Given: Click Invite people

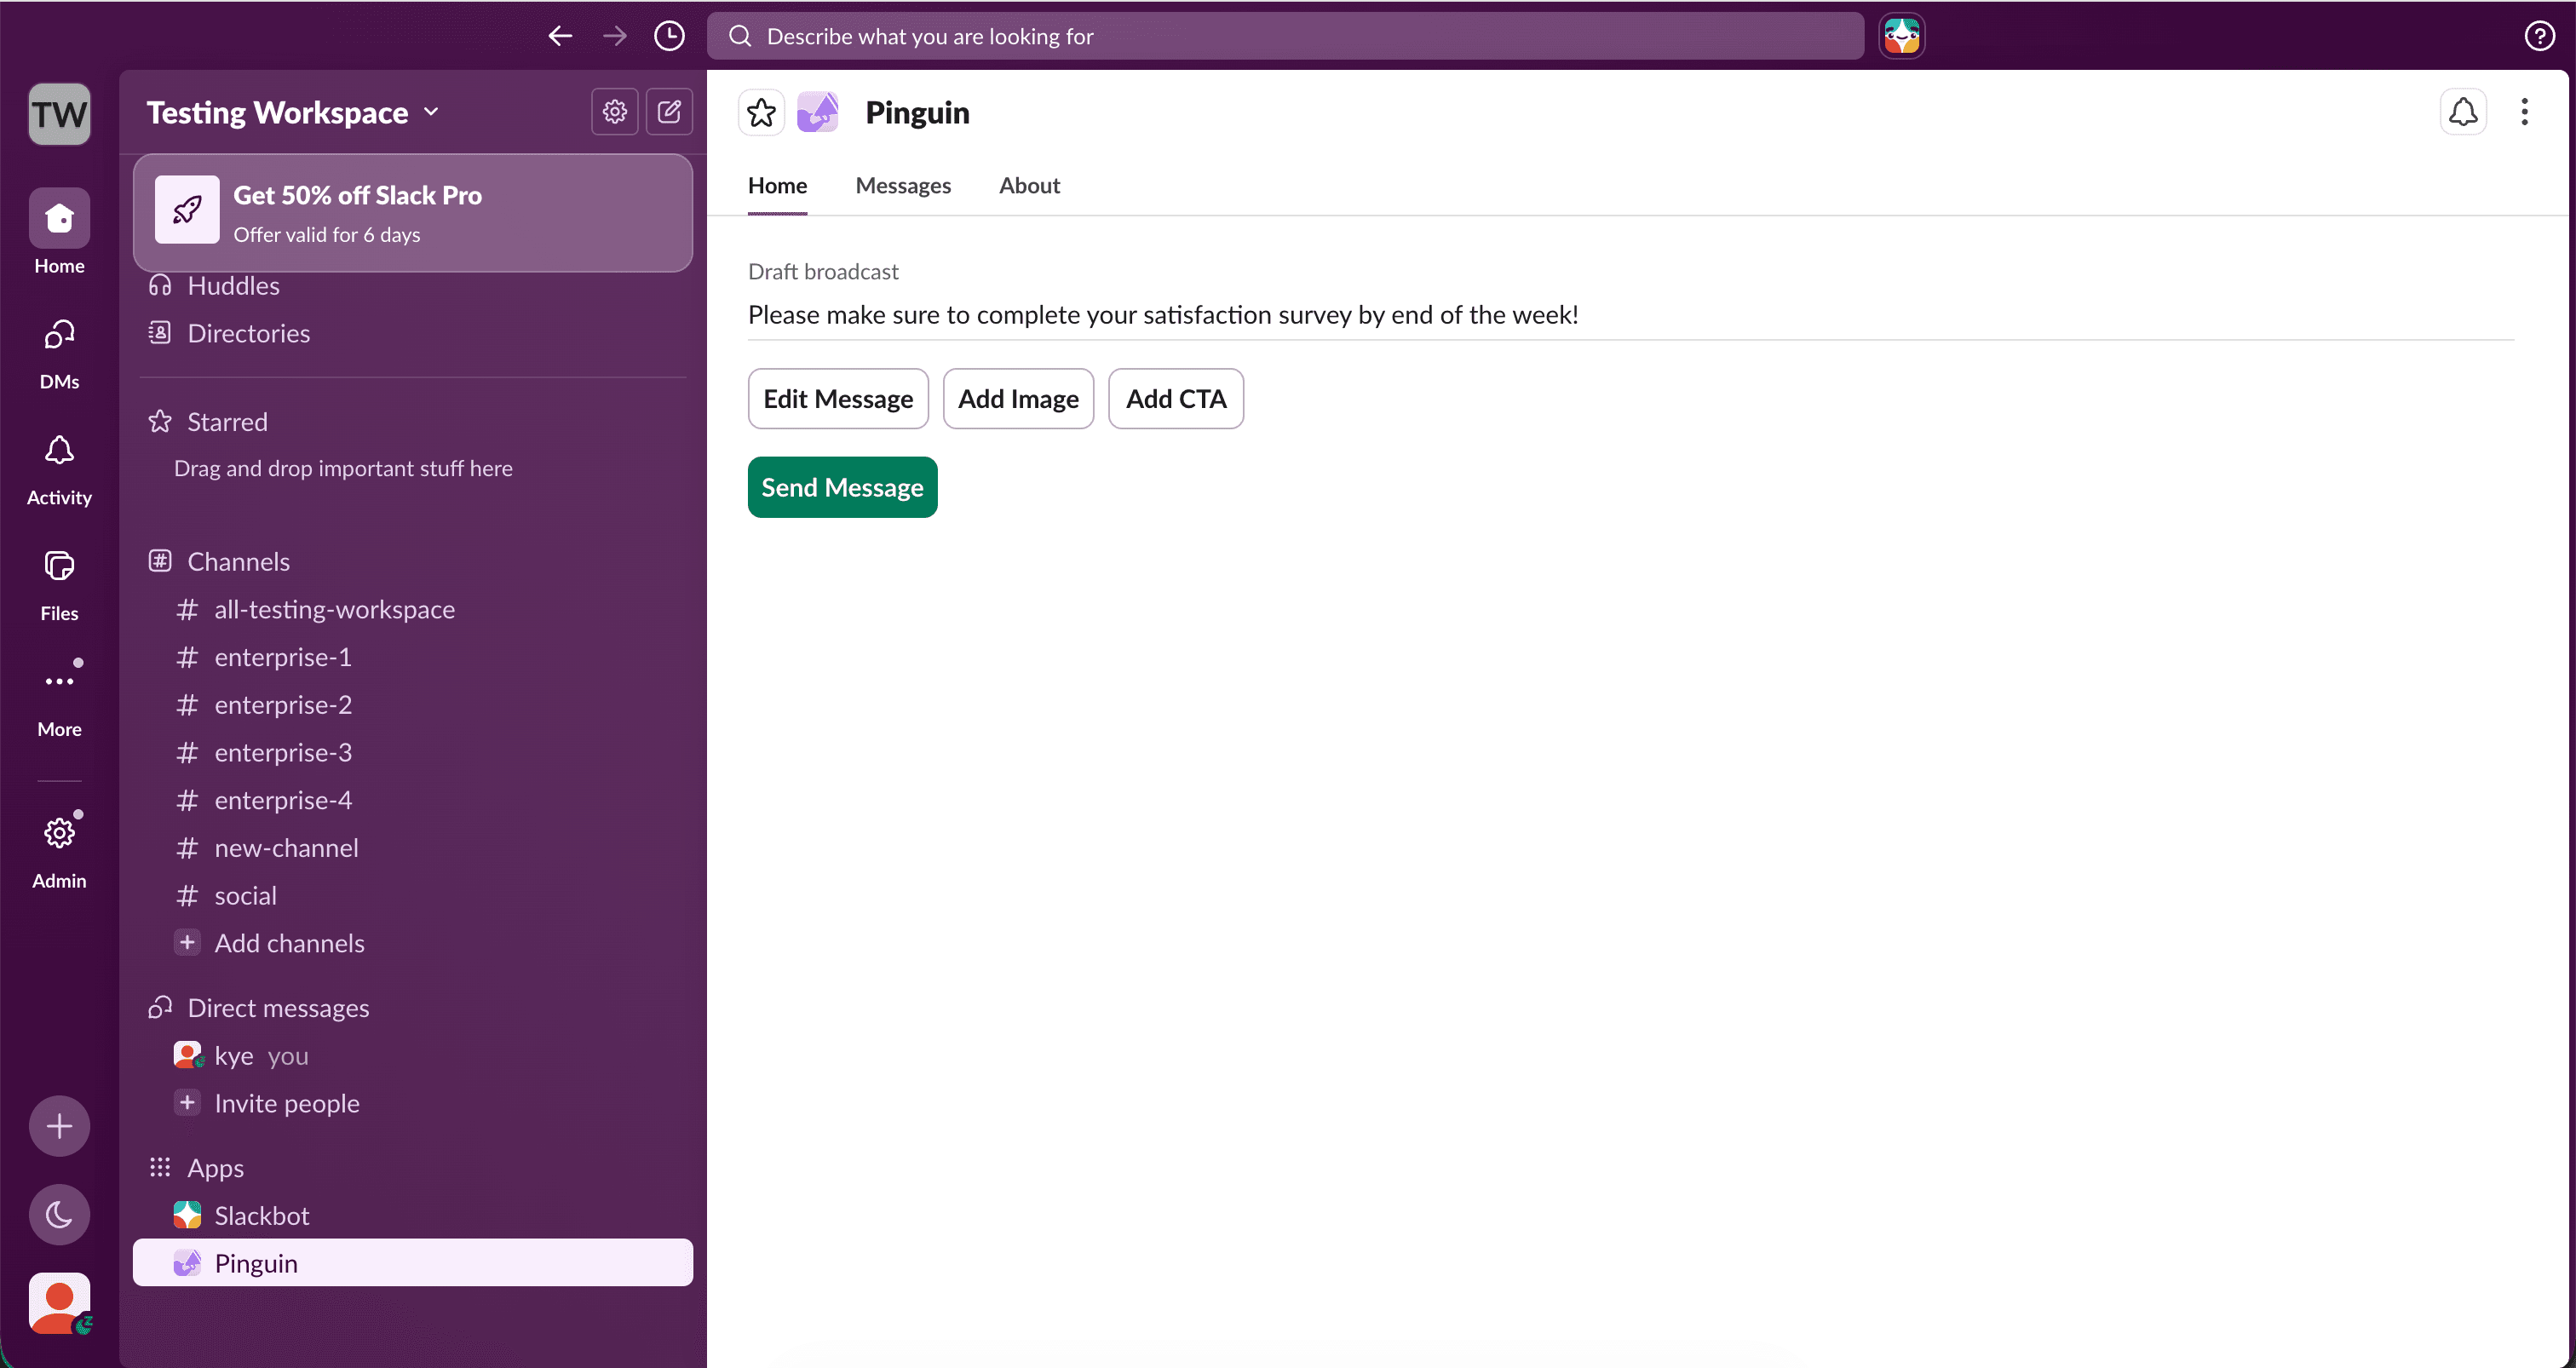Looking at the screenshot, I should point(413,1103).
